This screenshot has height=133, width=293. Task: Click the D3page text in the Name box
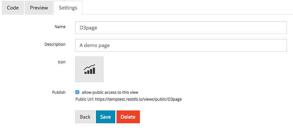[88, 28]
